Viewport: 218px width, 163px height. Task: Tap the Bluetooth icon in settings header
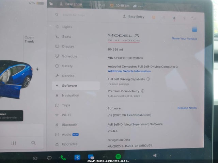click(184, 18)
